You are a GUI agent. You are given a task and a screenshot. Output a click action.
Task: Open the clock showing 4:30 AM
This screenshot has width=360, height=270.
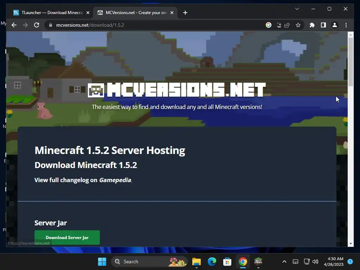(x=334, y=262)
